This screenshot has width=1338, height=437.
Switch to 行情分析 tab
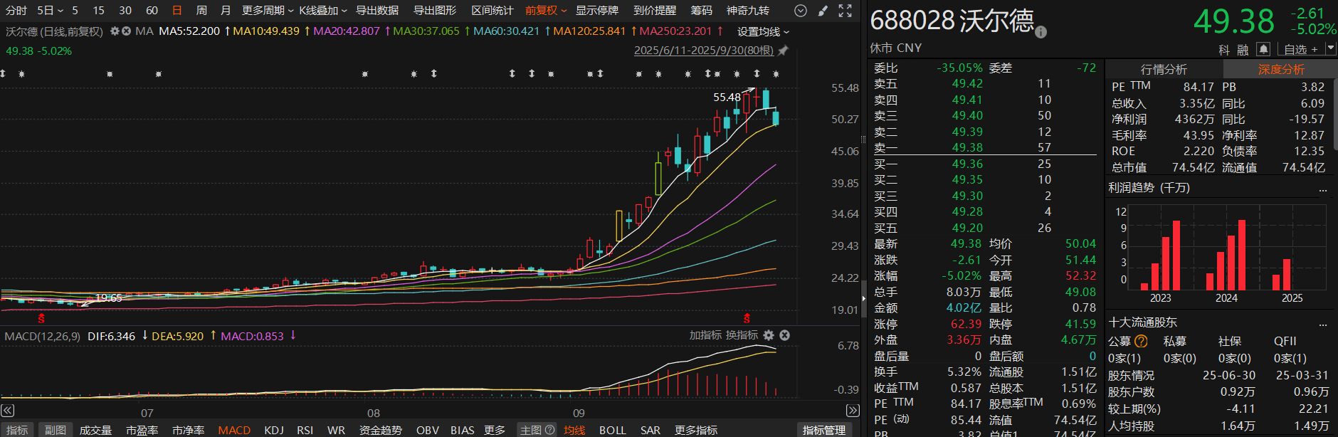(x=1164, y=69)
